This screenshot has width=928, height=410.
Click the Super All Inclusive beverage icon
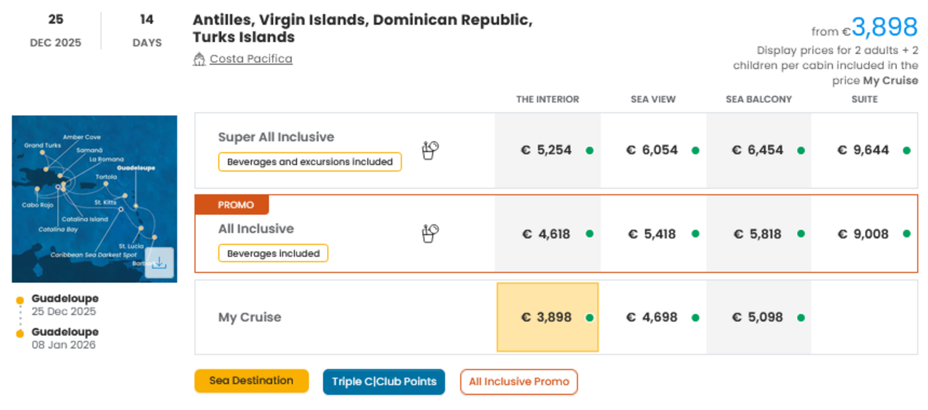click(430, 150)
